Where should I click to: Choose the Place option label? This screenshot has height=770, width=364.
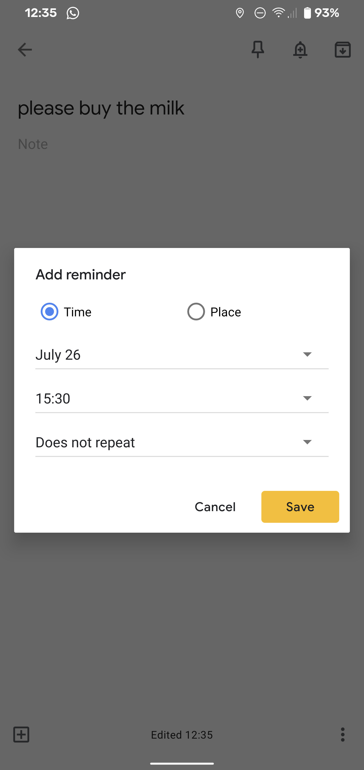225,312
